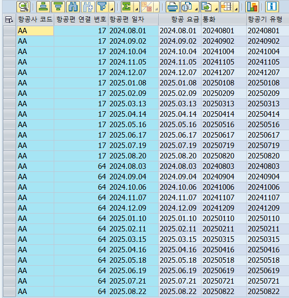Select the row marker for 2025.03.15
289x298 pixels.
point(9,239)
